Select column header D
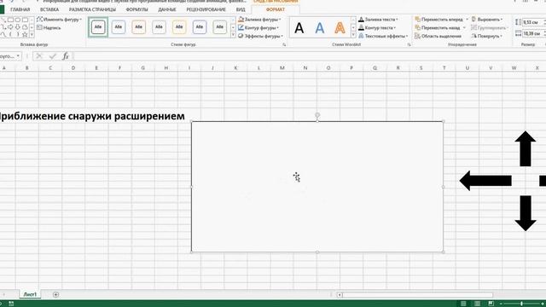Viewport: 546px width, 307px height. [x=73, y=68]
